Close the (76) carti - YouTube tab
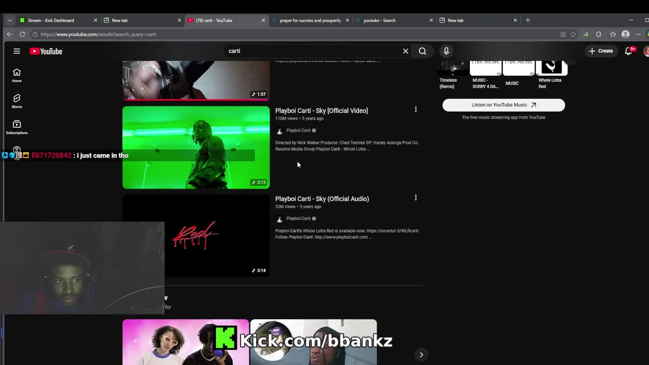Screen dimensions: 649x365 (x=263, y=20)
